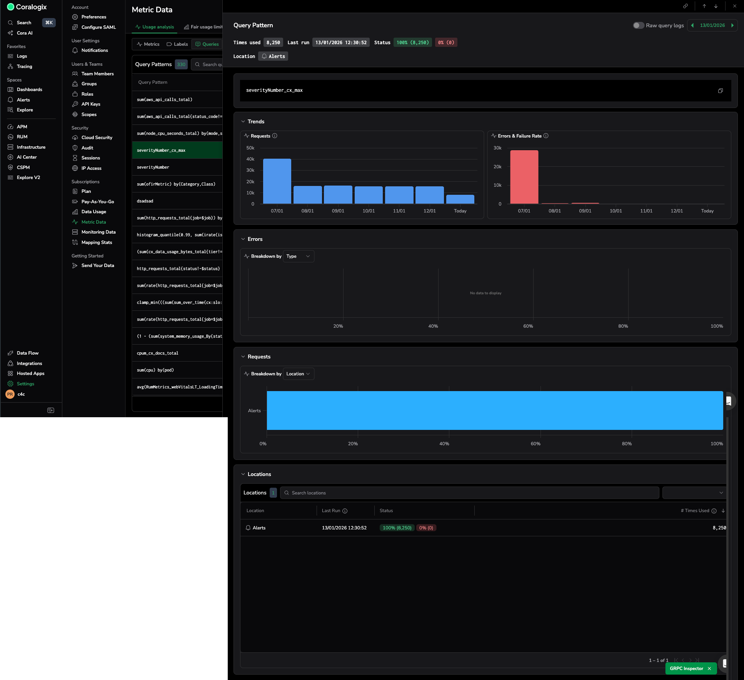Collapse the sidebar using bottom panel icon
Viewport: 744px width, 680px height.
click(x=51, y=410)
